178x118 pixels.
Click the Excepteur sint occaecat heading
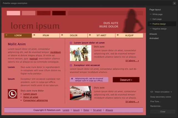point(87,65)
